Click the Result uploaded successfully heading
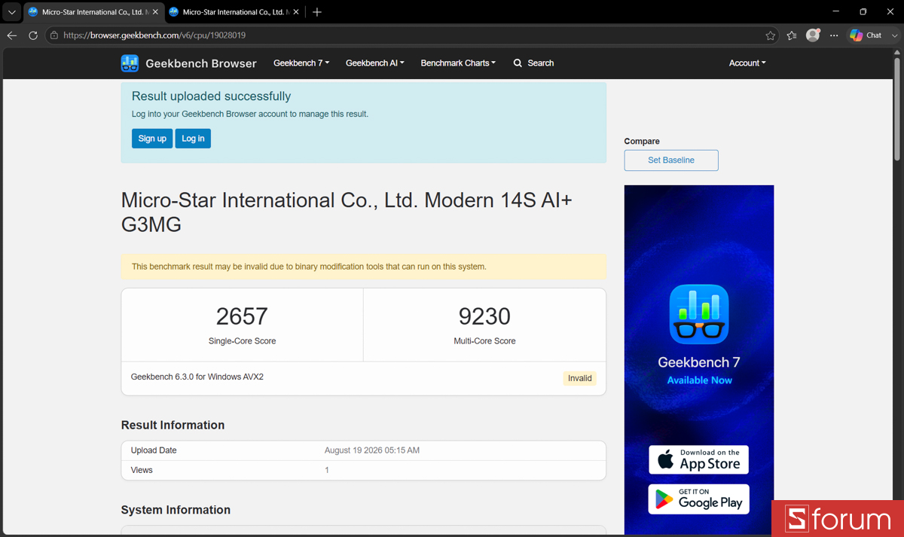 tap(211, 96)
